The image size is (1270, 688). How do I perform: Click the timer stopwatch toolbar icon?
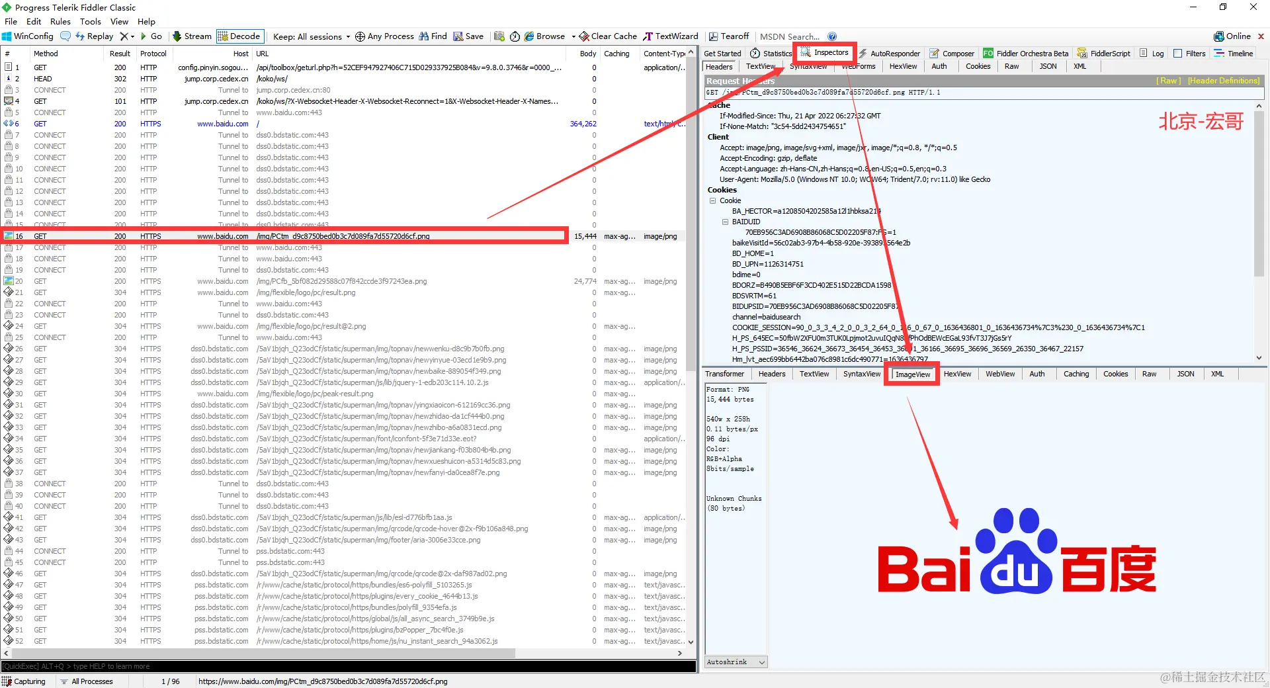515,36
